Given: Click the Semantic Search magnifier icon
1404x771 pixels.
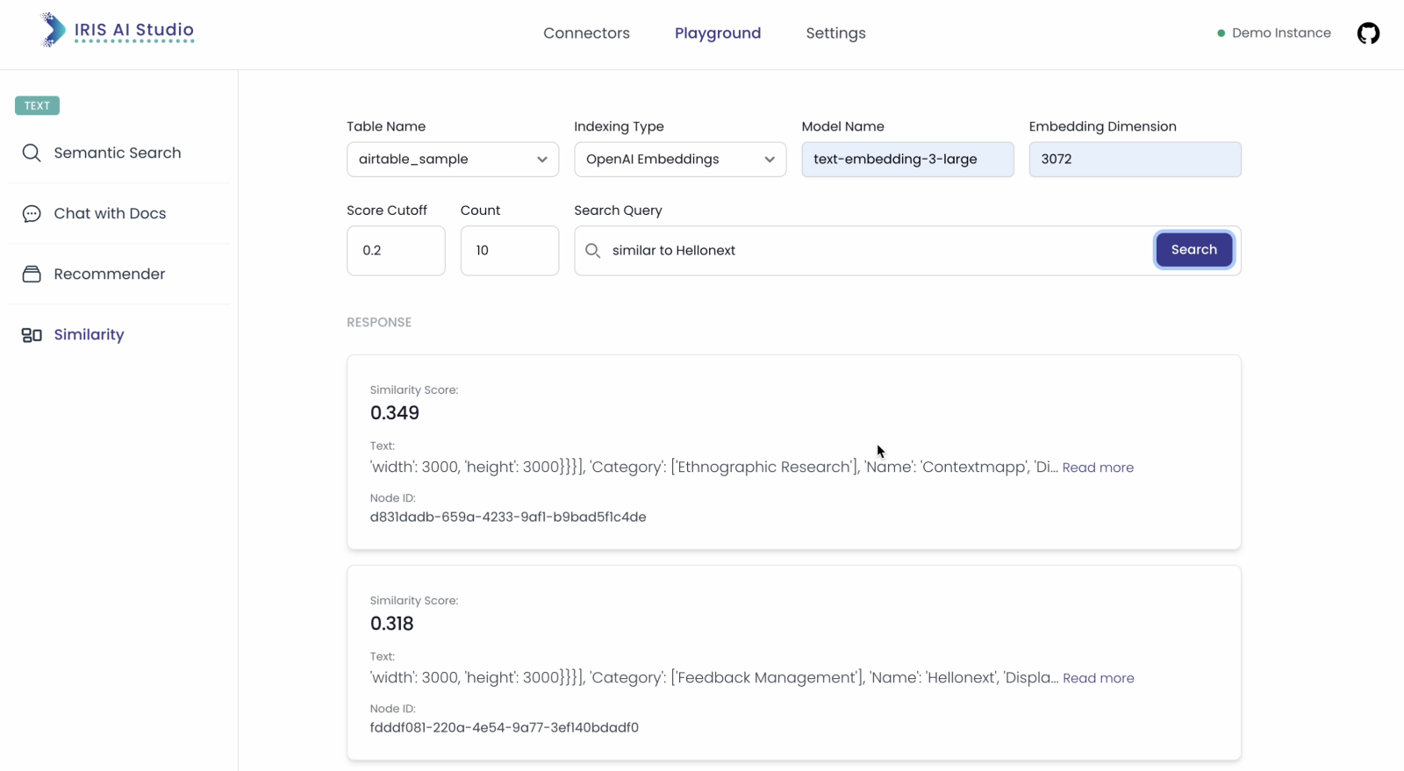Looking at the screenshot, I should 32,153.
